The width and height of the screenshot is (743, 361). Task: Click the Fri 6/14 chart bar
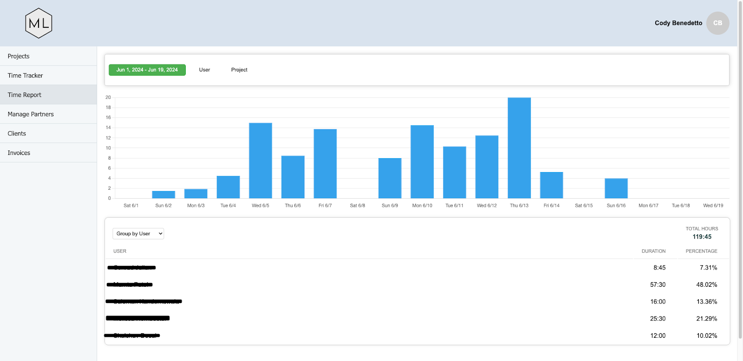(x=552, y=185)
